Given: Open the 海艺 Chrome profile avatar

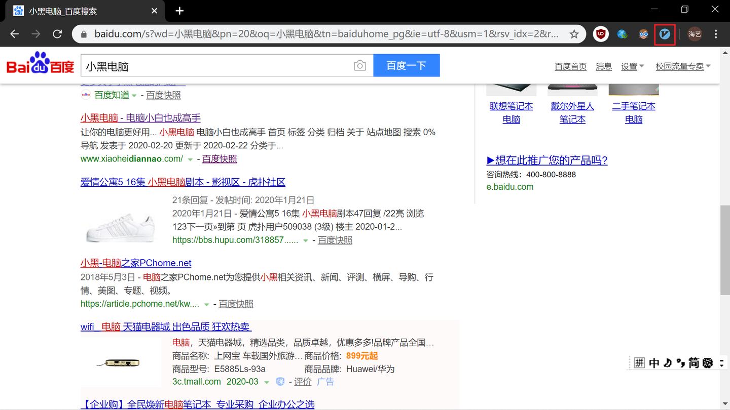Looking at the screenshot, I should click(x=695, y=34).
